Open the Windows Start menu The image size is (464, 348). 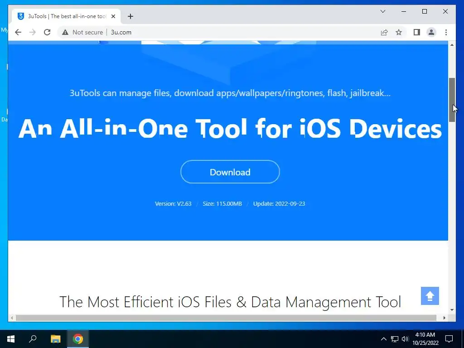[11, 339]
